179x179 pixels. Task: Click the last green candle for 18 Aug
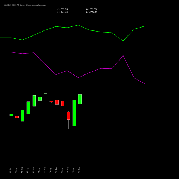(80, 99)
